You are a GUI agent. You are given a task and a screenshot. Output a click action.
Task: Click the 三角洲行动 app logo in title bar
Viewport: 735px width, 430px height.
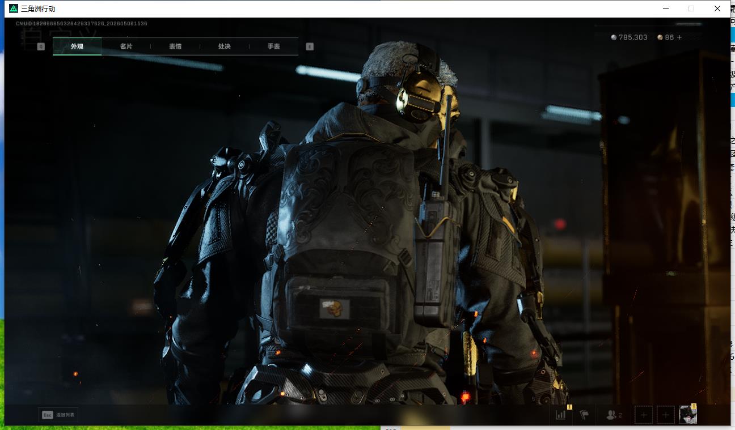point(14,8)
